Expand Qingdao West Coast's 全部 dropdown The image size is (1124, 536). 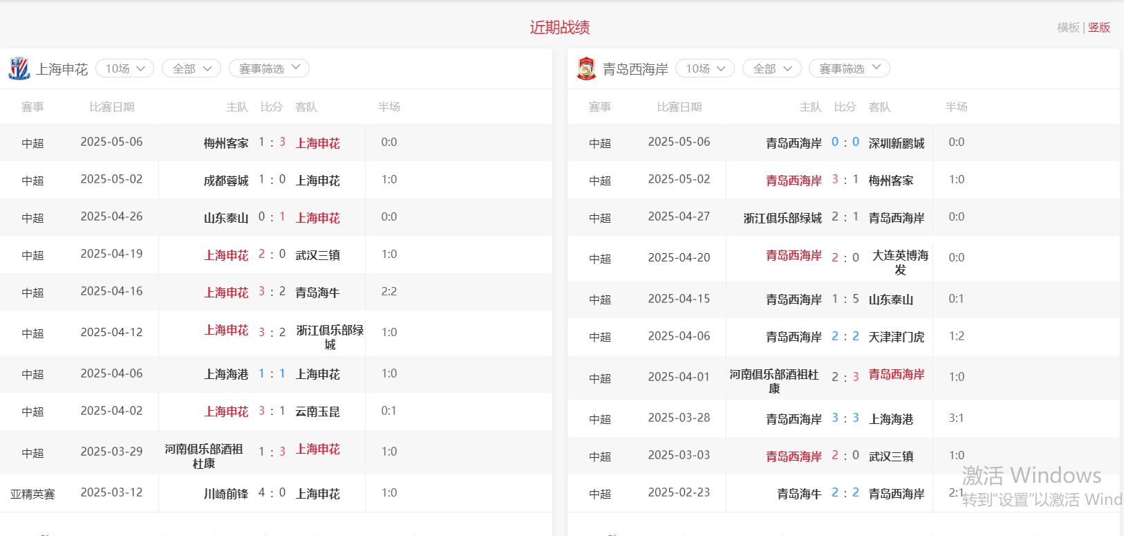[772, 68]
